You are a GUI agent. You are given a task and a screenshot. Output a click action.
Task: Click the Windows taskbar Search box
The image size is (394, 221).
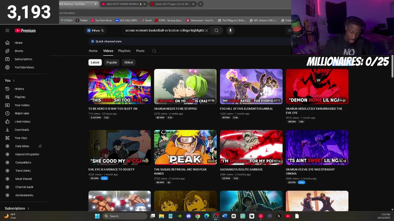pos(125,216)
